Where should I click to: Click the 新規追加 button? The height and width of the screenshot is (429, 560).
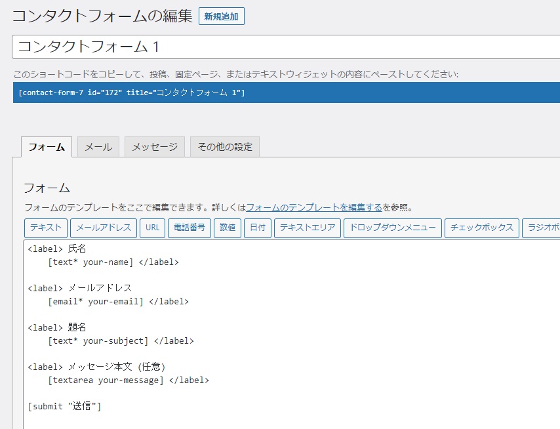(222, 16)
